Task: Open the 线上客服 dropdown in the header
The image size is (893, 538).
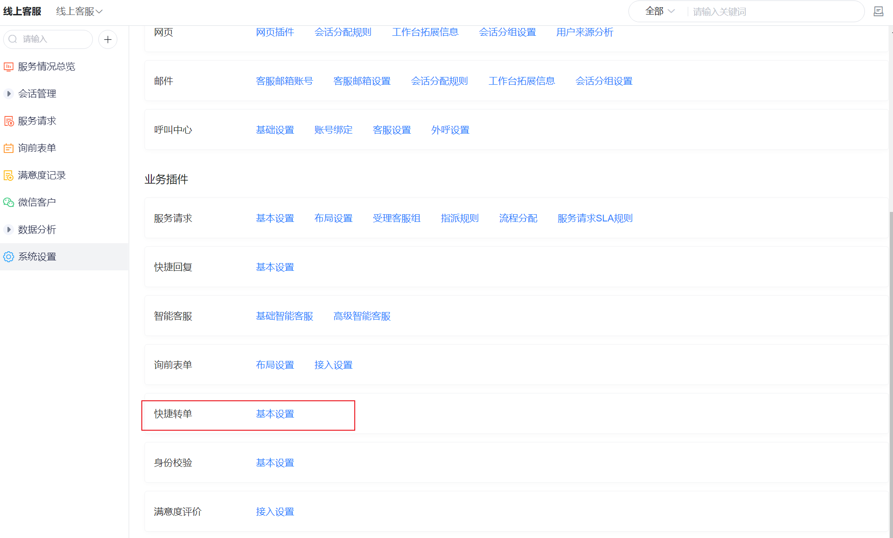Action: click(x=79, y=11)
